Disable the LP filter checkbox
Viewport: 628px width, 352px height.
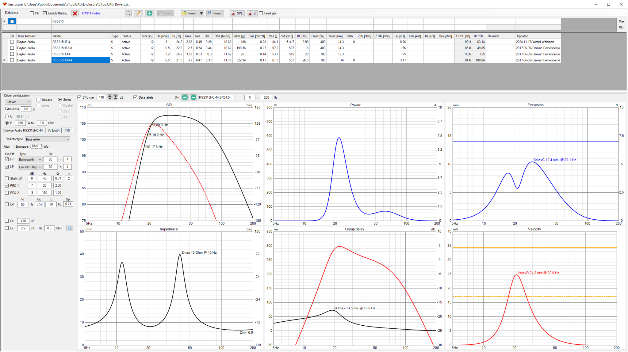click(7, 167)
